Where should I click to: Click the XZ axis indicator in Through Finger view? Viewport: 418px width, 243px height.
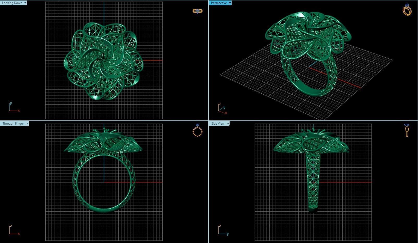[x=14, y=230]
